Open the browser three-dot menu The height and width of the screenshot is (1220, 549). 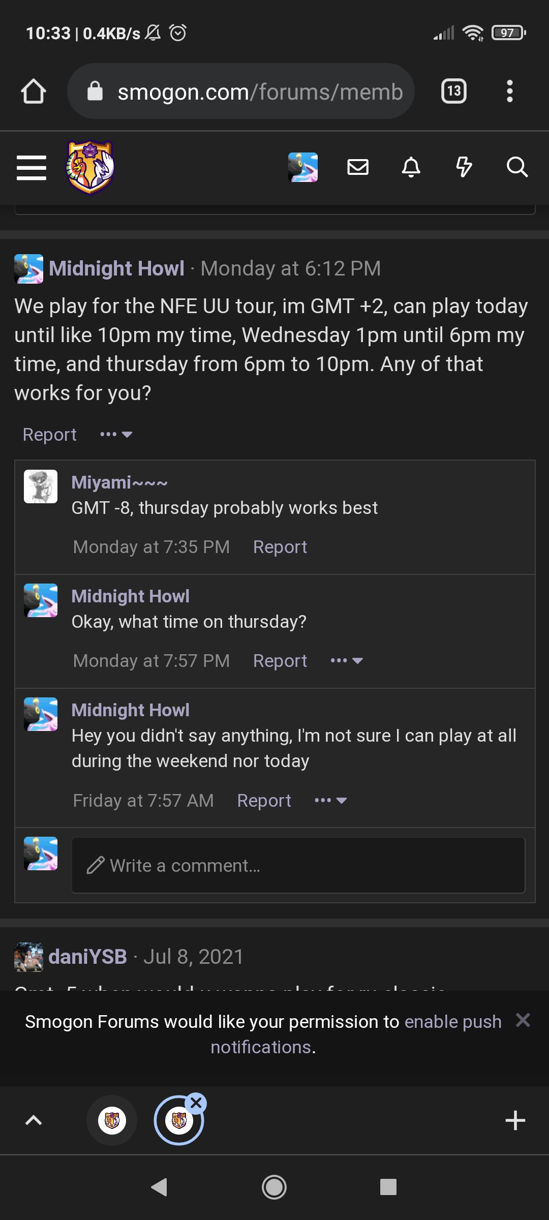click(510, 91)
